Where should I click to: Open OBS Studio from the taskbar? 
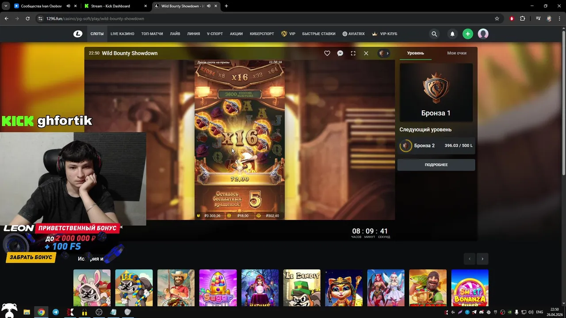[x=99, y=312]
